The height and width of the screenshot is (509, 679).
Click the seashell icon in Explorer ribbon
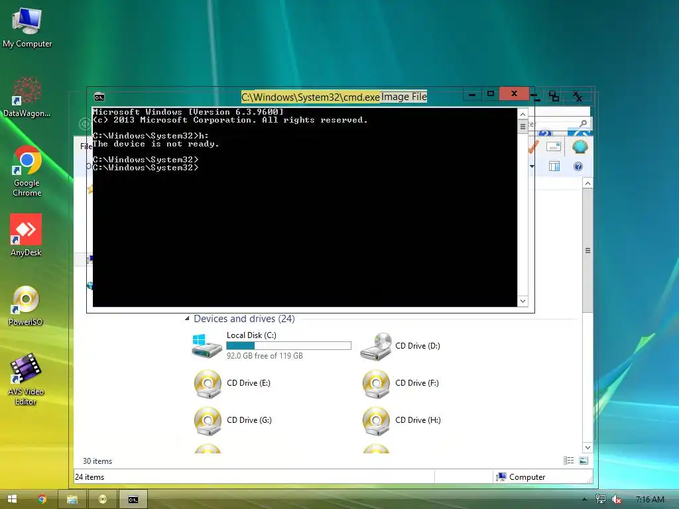(580, 147)
